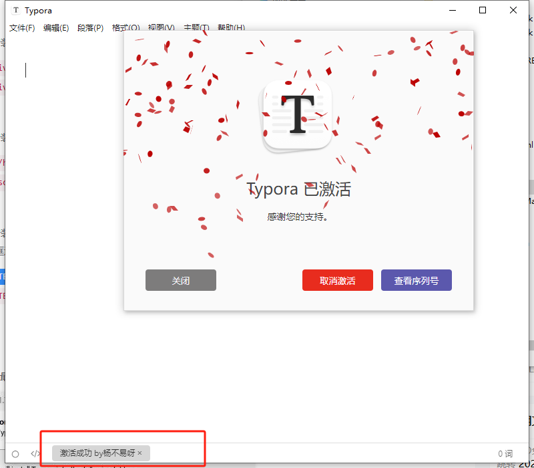Click the 查看序列号 button
The image size is (534, 468).
[416, 280]
